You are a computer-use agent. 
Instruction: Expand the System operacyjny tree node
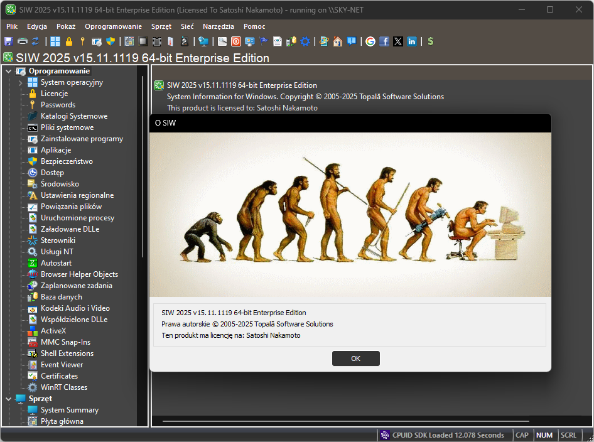[x=21, y=82]
